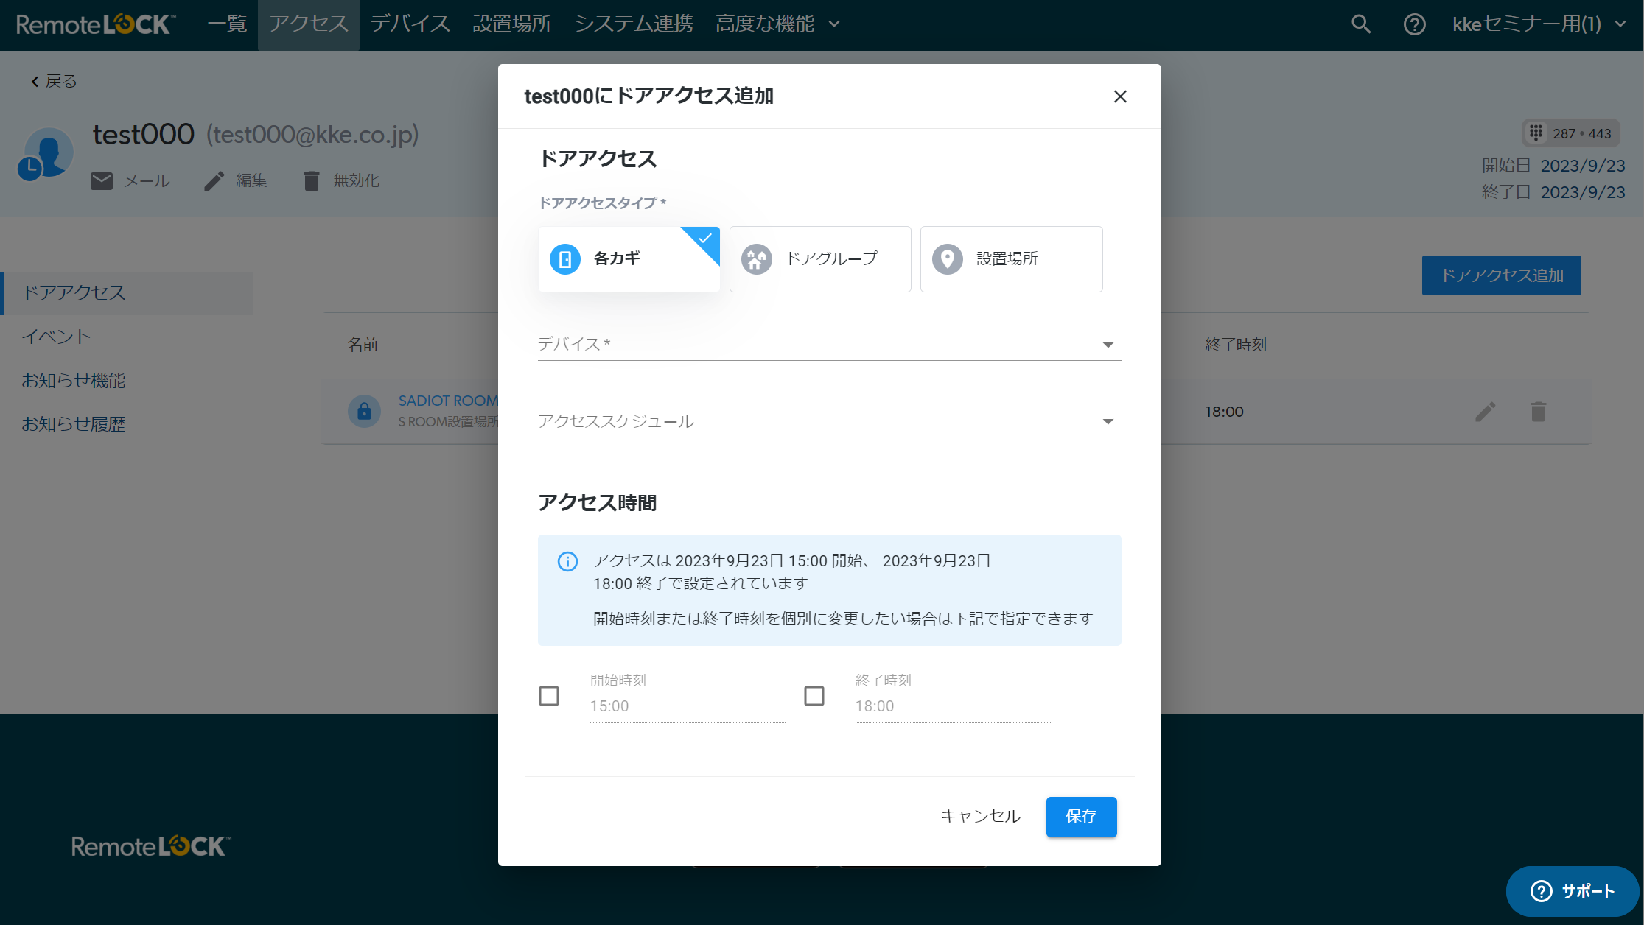Click the 18:00 cell in the table
Image resolution: width=1644 pixels, height=925 pixels.
[1224, 412]
